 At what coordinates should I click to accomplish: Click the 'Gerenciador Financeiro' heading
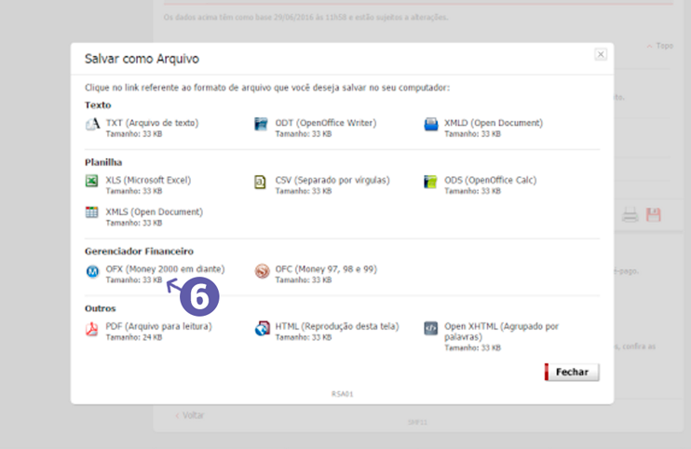pos(140,252)
